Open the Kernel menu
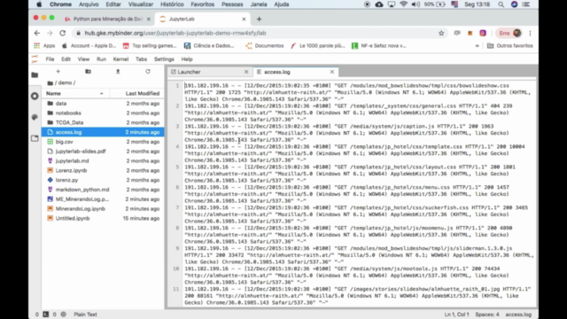This screenshot has height=319, width=567. tap(120, 59)
